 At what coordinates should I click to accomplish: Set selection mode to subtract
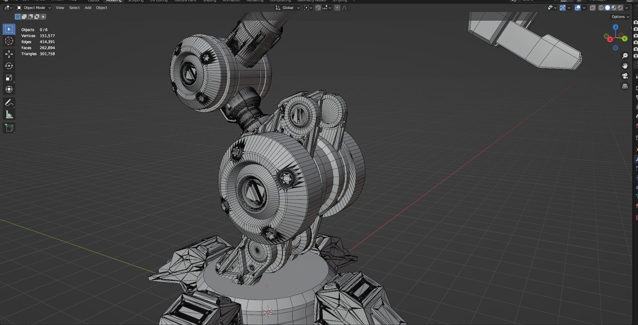(30, 17)
